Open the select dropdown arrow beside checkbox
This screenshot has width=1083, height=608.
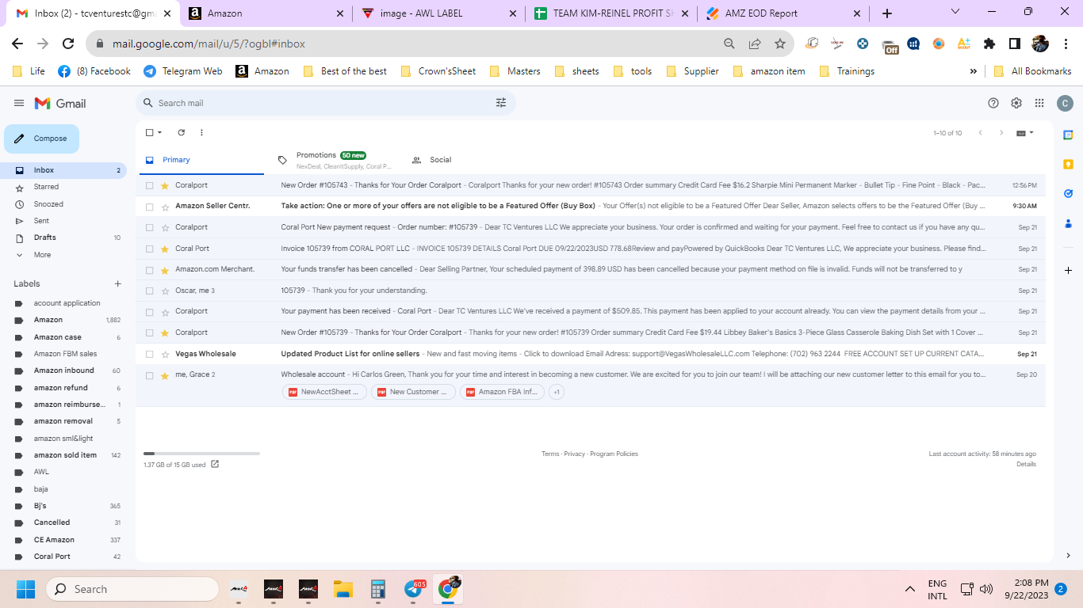click(159, 132)
